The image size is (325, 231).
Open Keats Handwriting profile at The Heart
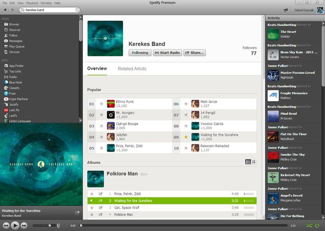(x=282, y=25)
